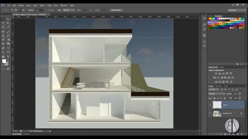Open the layer blend mode dropdown
248x139 pixels.
(217, 94)
